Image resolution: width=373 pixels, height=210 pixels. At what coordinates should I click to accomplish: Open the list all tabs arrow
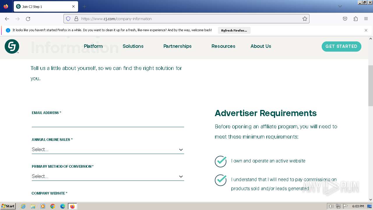click(340, 6)
